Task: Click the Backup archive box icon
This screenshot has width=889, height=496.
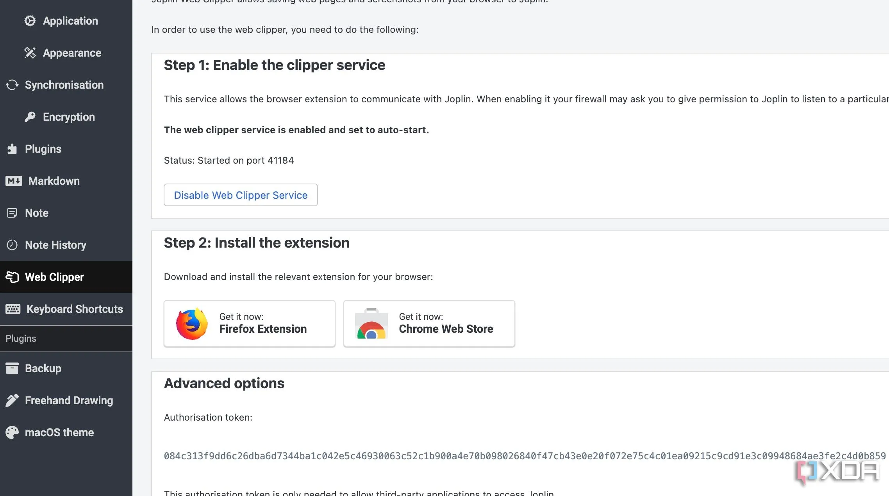Action: (x=12, y=368)
